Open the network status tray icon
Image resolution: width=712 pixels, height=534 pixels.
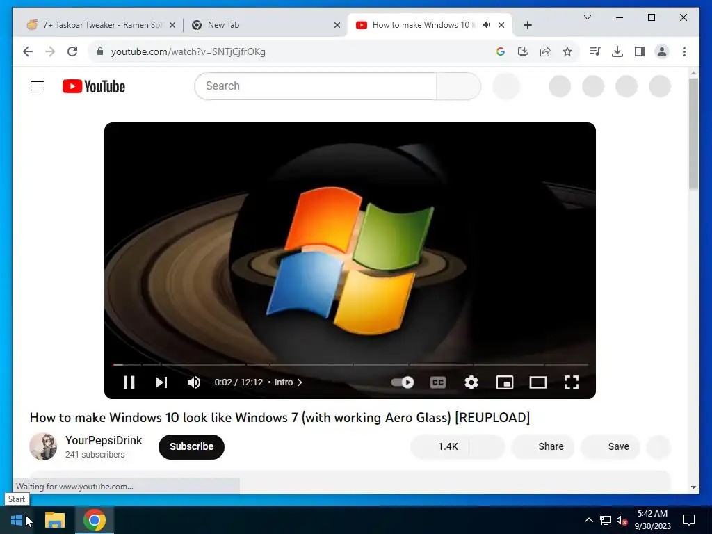pos(606,520)
